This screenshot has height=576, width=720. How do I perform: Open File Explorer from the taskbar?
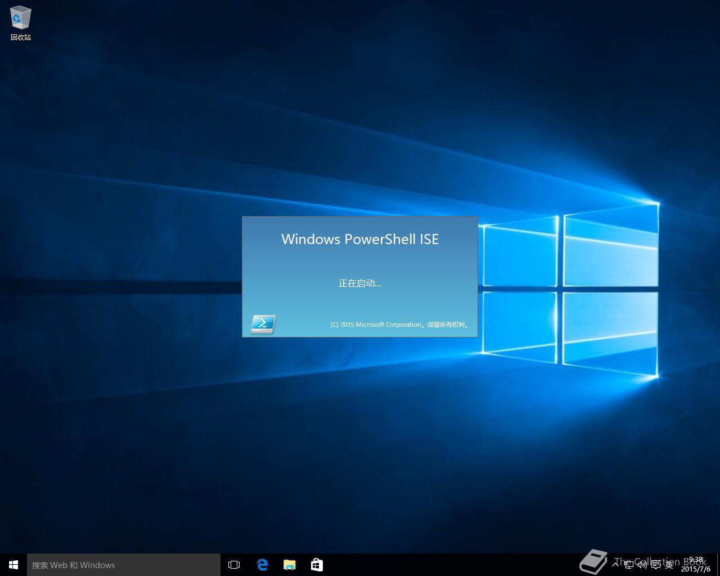point(289,565)
